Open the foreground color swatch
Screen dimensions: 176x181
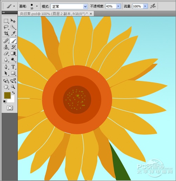[x=7, y=95]
